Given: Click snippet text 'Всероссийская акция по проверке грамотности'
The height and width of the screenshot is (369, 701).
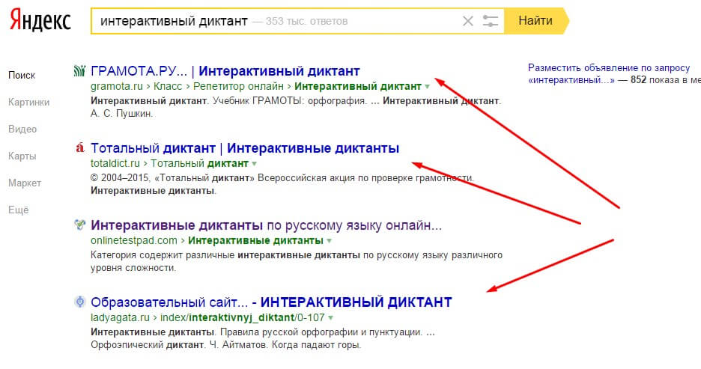Looking at the screenshot, I should pyautogui.click(x=365, y=178).
